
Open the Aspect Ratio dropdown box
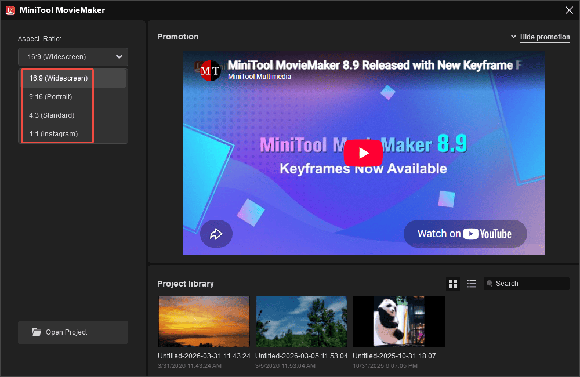[73, 57]
